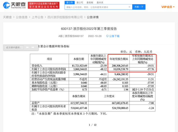Click the 基本每股收益（元/股） row label

coord(44,83)
